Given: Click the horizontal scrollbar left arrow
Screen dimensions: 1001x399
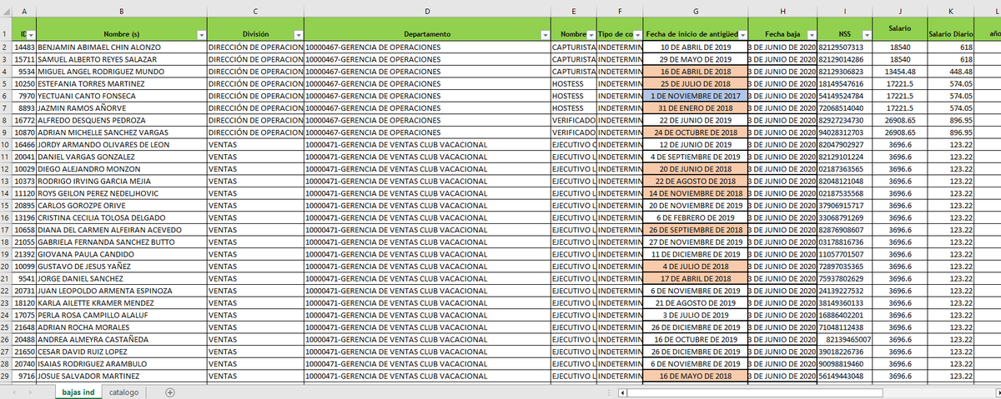Looking at the screenshot, I should [621, 392].
